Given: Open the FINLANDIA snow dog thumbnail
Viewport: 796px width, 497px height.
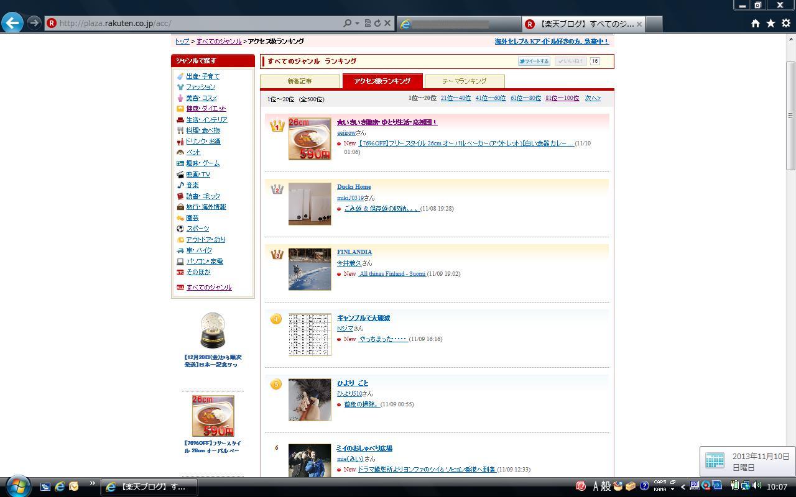Looking at the screenshot, I should [310, 269].
